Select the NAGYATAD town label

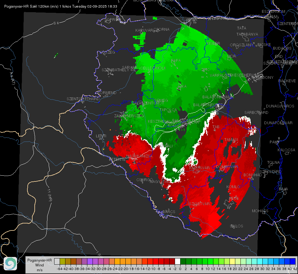click(160, 182)
